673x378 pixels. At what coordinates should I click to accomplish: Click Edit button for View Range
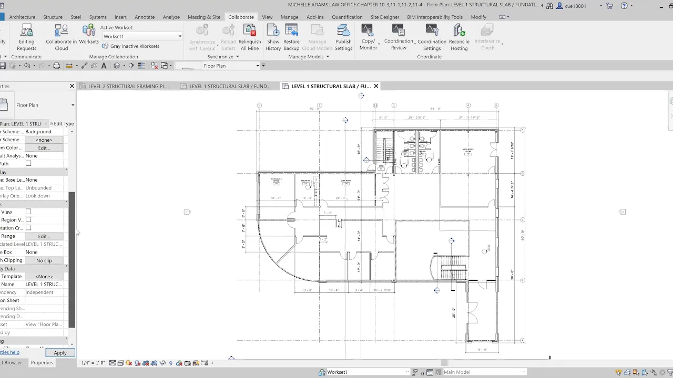pyautogui.click(x=44, y=236)
